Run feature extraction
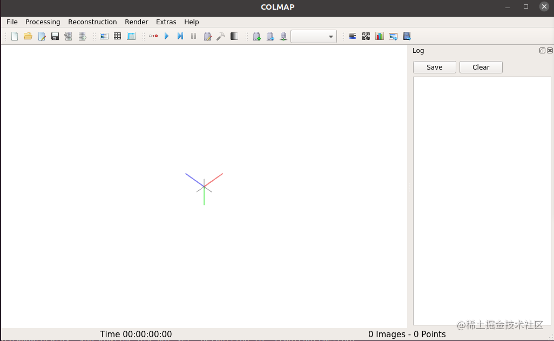The image size is (554, 341). (104, 36)
